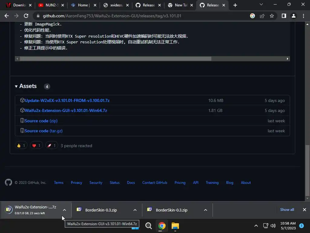The height and width of the screenshot is (233, 310).
Task: Toggle the thumbs up reaction
Action: pos(21,146)
